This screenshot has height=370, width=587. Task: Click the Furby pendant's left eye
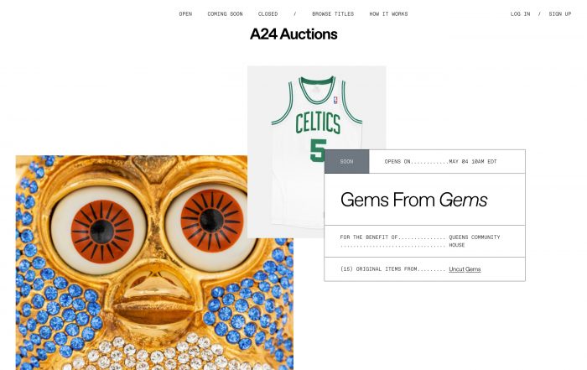99,231
